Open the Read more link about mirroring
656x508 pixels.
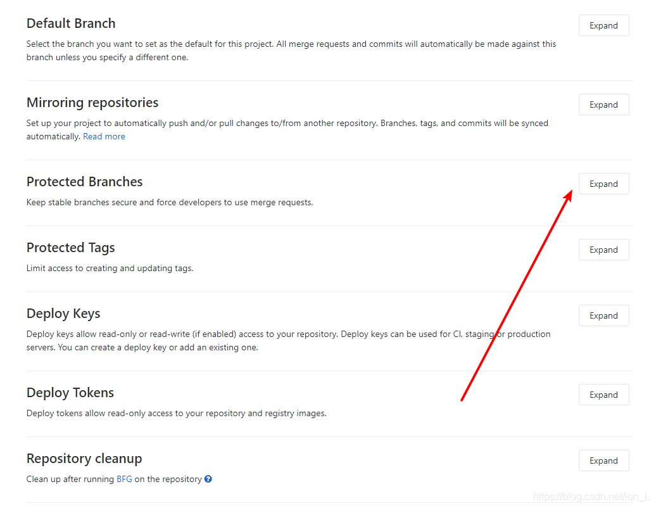click(x=104, y=136)
